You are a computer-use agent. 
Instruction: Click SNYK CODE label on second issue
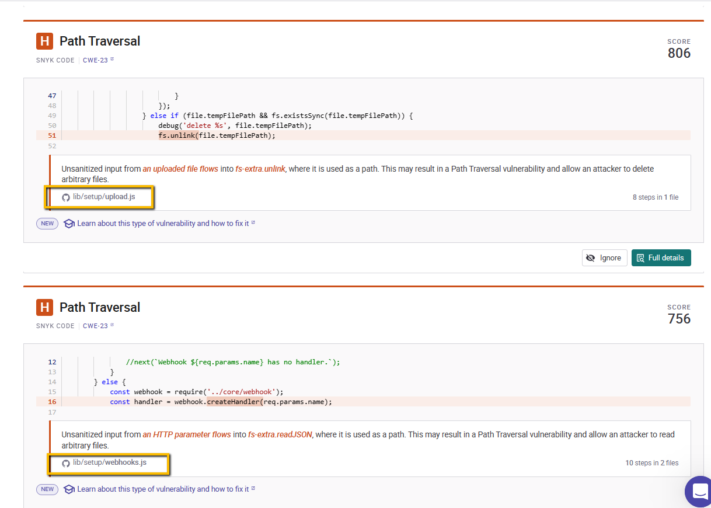[x=55, y=326]
